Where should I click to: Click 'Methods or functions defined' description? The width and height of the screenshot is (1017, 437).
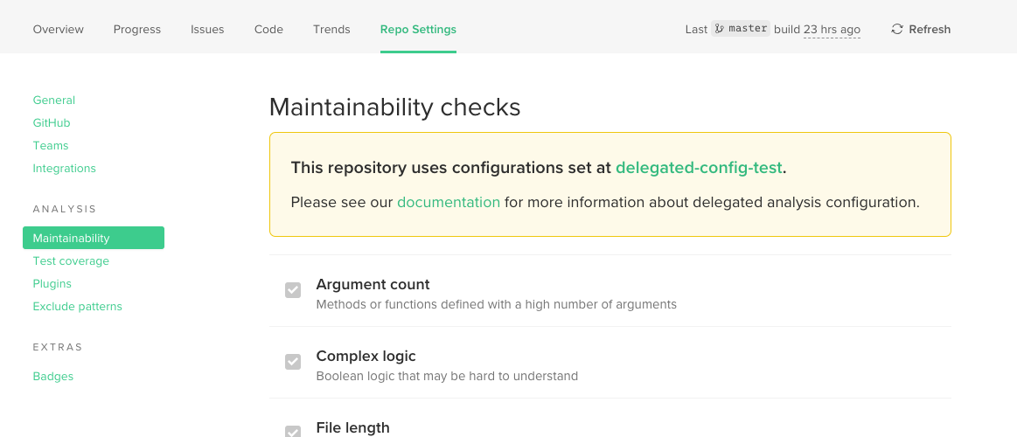496,304
